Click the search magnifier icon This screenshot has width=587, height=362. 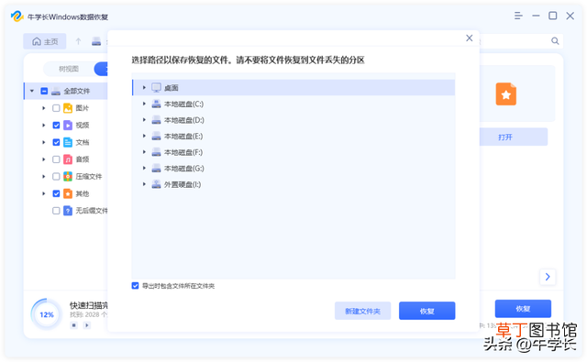click(555, 40)
